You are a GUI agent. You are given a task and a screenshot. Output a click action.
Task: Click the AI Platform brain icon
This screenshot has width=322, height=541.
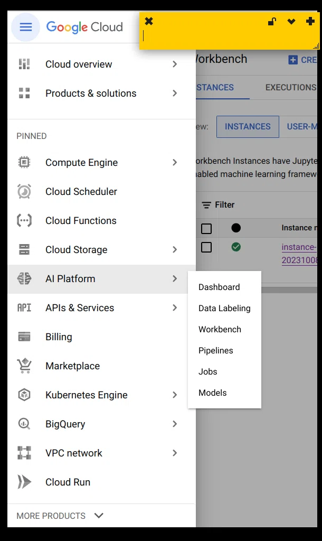click(24, 278)
